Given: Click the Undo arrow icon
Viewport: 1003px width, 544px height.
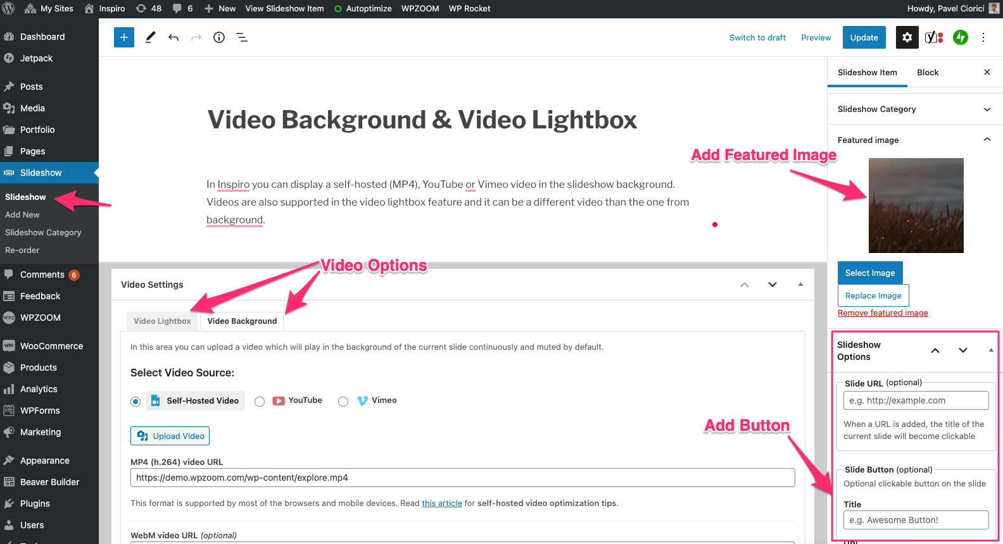Looking at the screenshot, I should click(173, 37).
